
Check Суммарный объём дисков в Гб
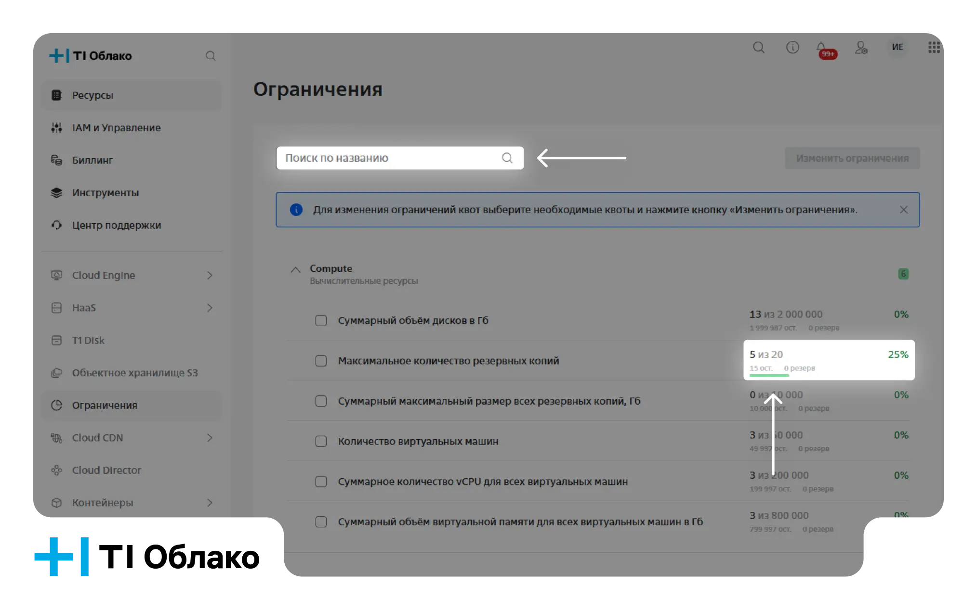[321, 320]
